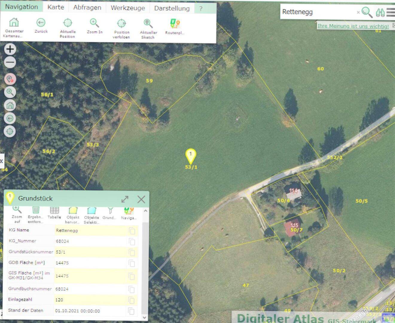Viewport: 395px width, 323px height.
Task: Open the Darstellung tab
Action: click(x=172, y=8)
